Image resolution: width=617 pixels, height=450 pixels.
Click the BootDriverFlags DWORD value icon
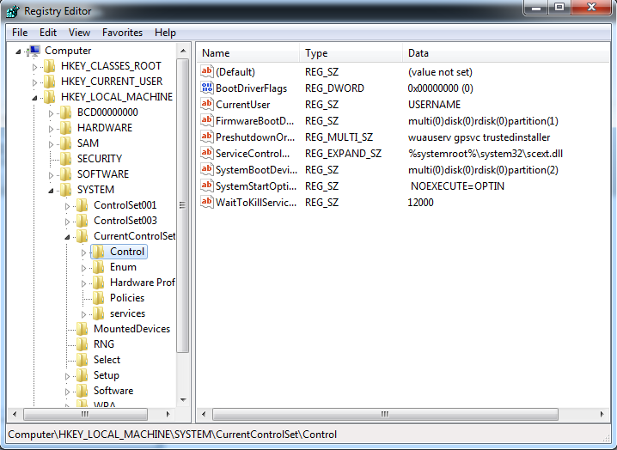(x=206, y=88)
